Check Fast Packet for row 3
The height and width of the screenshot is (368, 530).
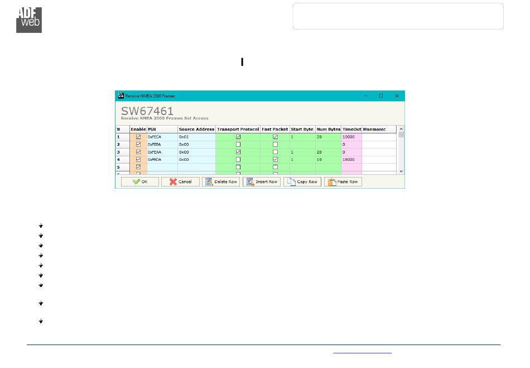point(275,152)
